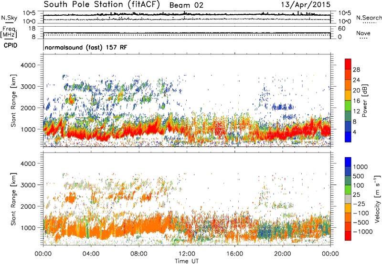Click the gray segment of the Velocity colorbar
Viewport: 382px width, 264px height.
pos(348,199)
